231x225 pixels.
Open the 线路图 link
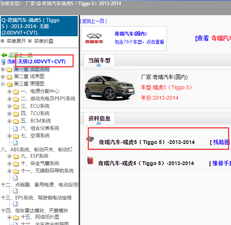point(220,142)
